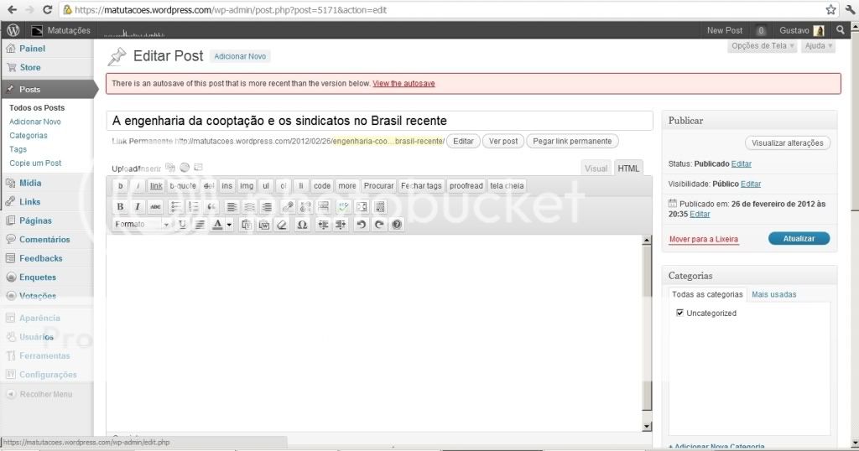Insert blockquote with the quote icon
This screenshot has height=451, width=859.
[x=211, y=206]
